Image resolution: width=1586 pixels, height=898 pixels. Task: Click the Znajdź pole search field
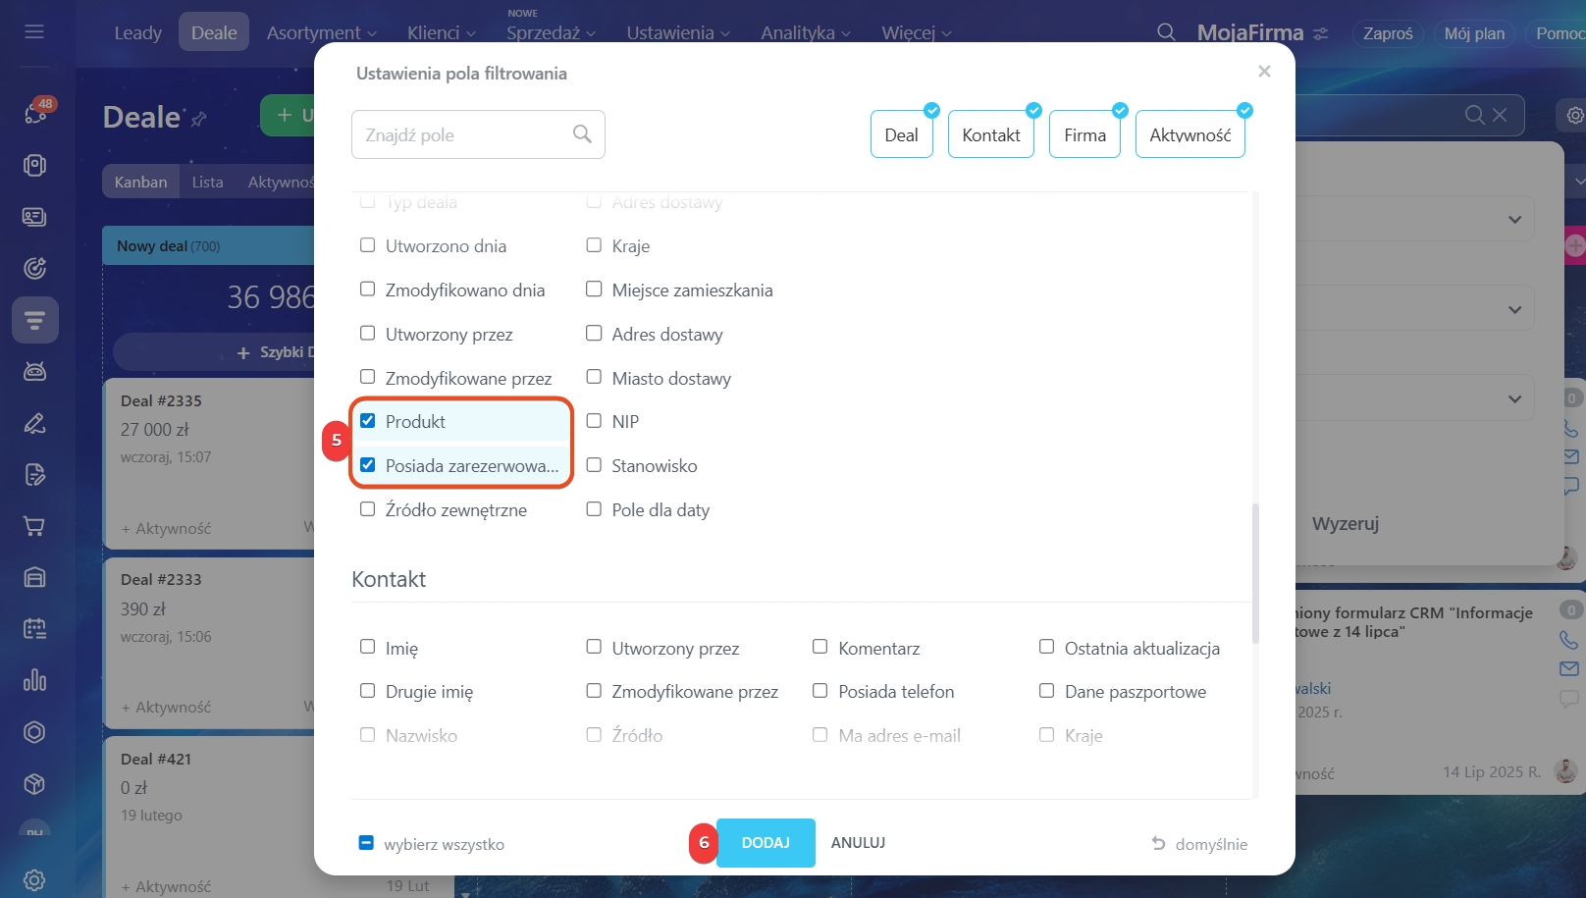[x=478, y=134]
